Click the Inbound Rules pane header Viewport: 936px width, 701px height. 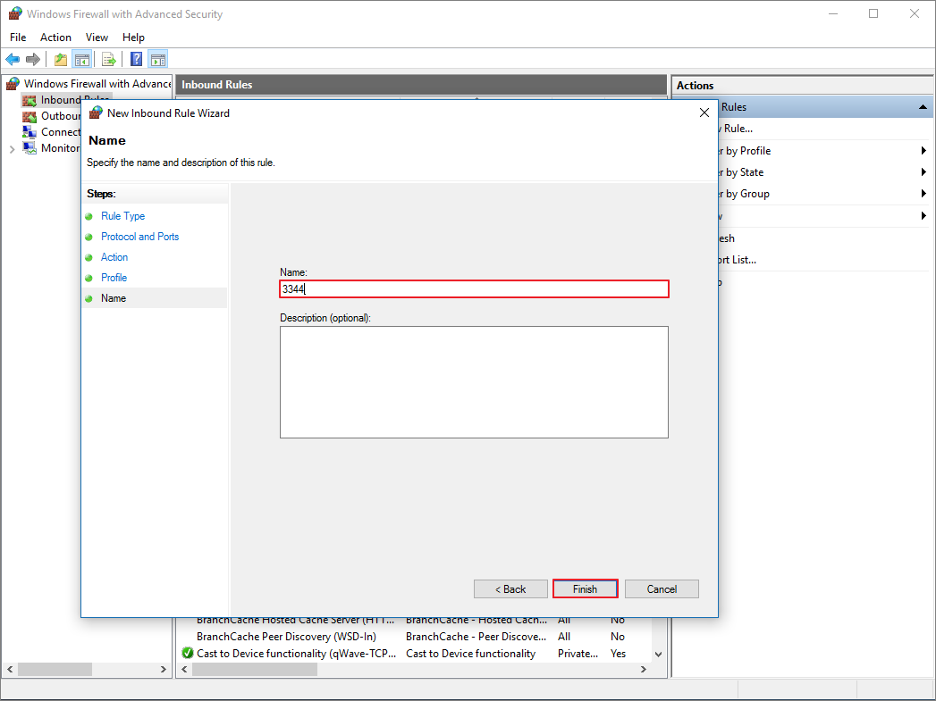tap(421, 85)
